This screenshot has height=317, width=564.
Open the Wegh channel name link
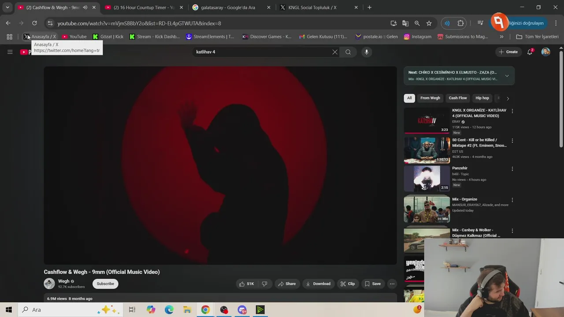[x=63, y=281]
